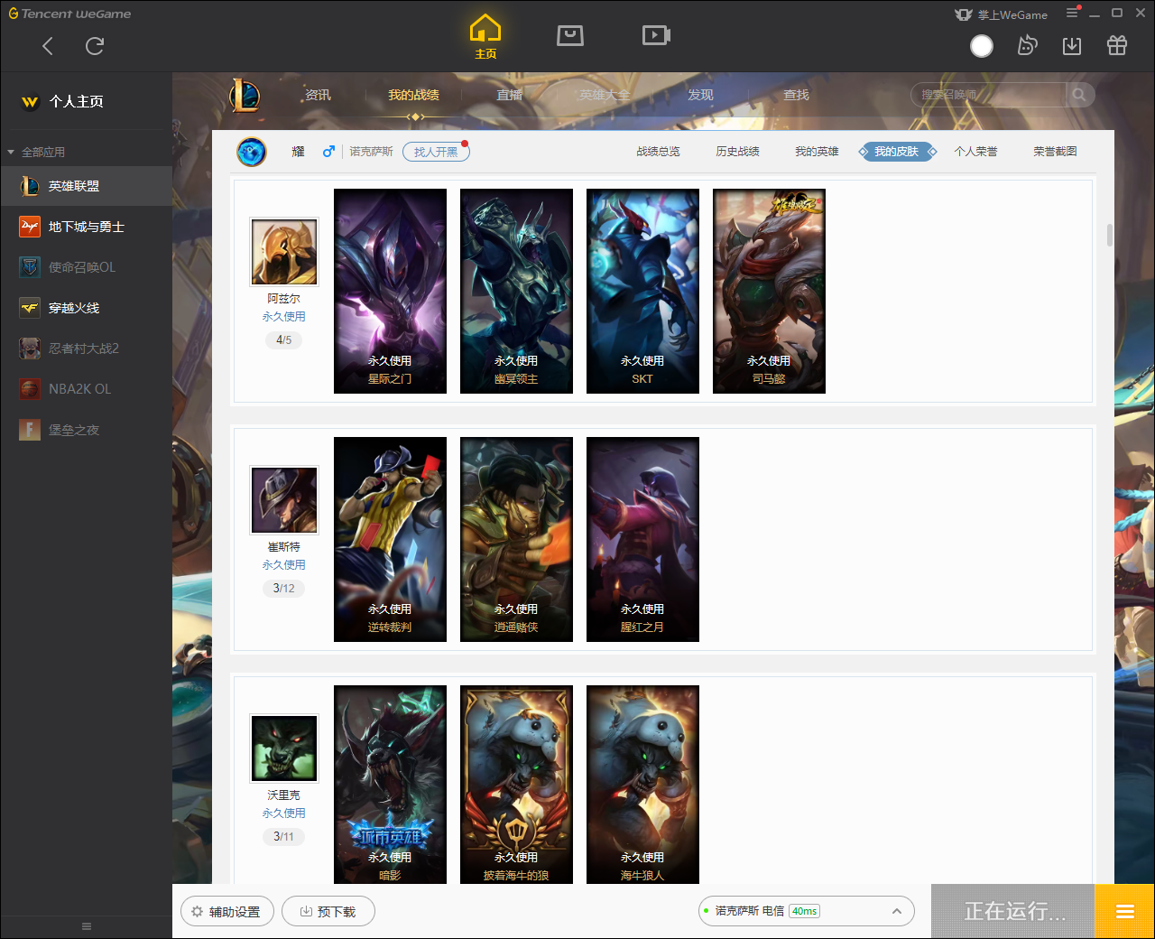Viewport: 1155px width, 939px height.
Task: Click the 沃里克 champion portrait
Action: coord(284,748)
